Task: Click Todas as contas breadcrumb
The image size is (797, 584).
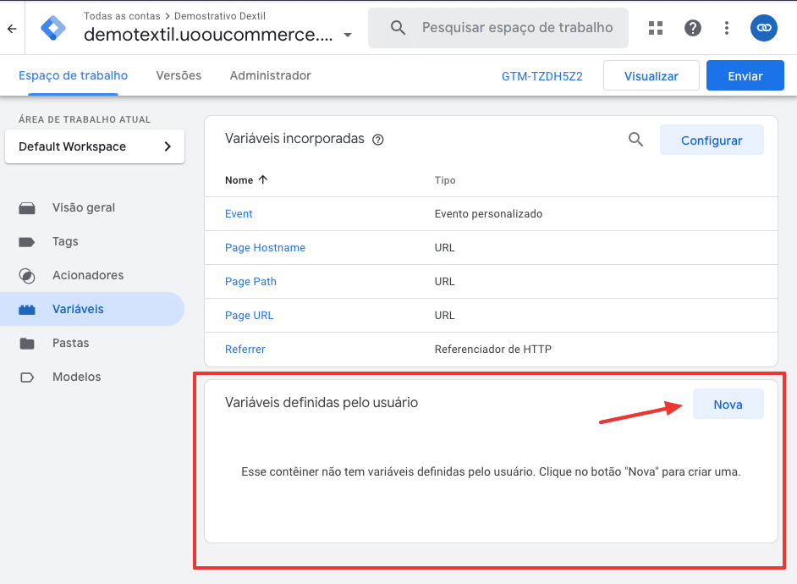Action: pyautogui.click(x=122, y=16)
